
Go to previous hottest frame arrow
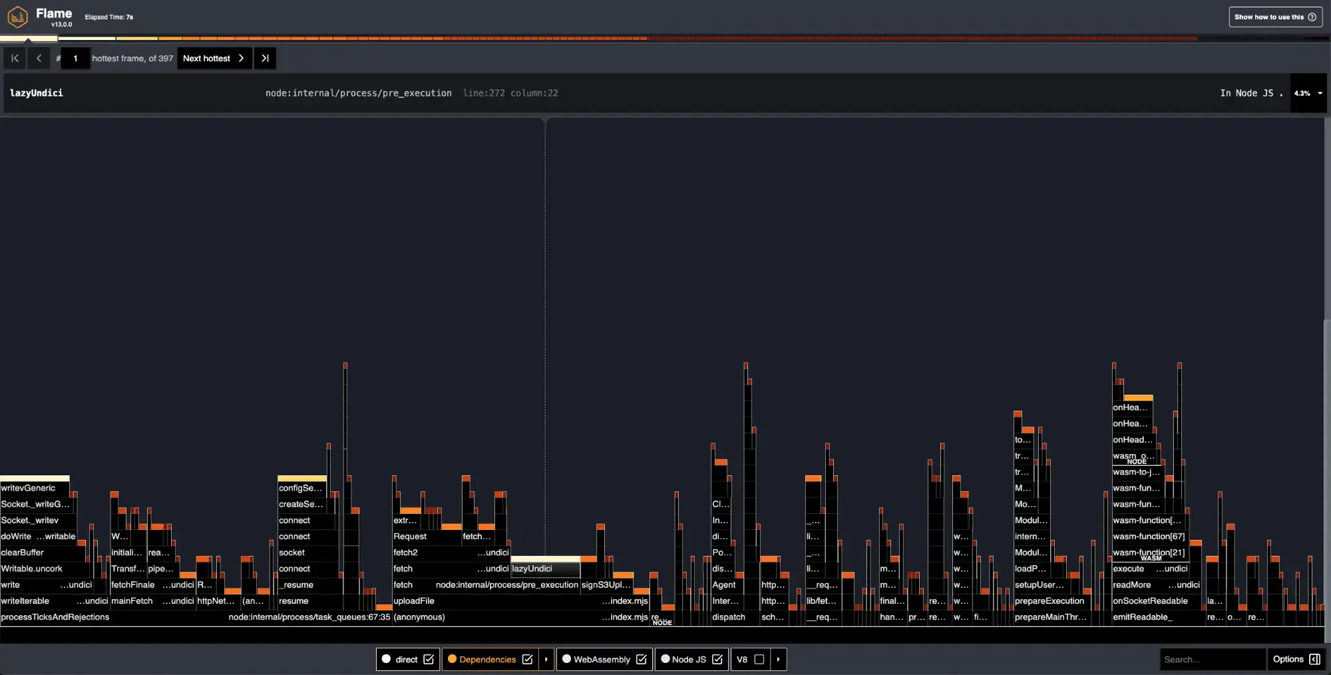[x=39, y=59]
